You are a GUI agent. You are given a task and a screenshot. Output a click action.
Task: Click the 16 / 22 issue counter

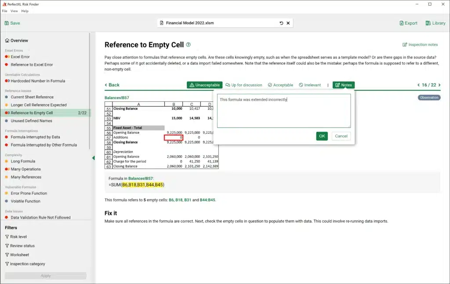(x=429, y=85)
